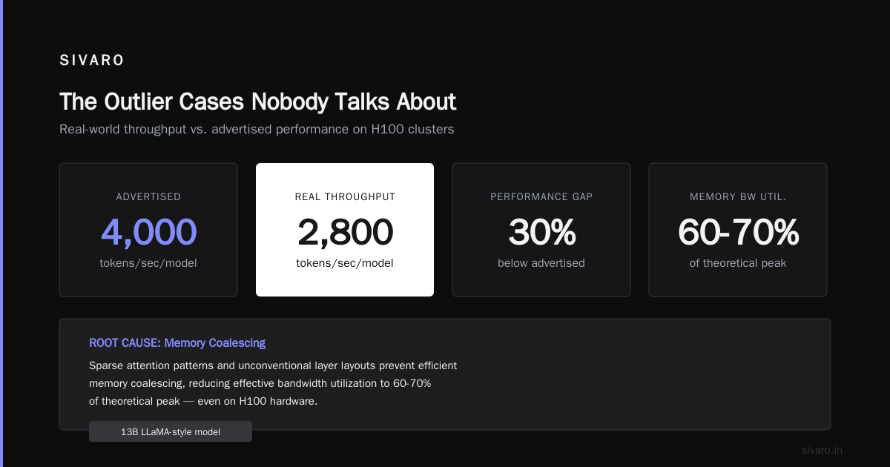The width and height of the screenshot is (890, 467).
Task: Click the subtitle about H100 clusters
Action: pos(257,129)
